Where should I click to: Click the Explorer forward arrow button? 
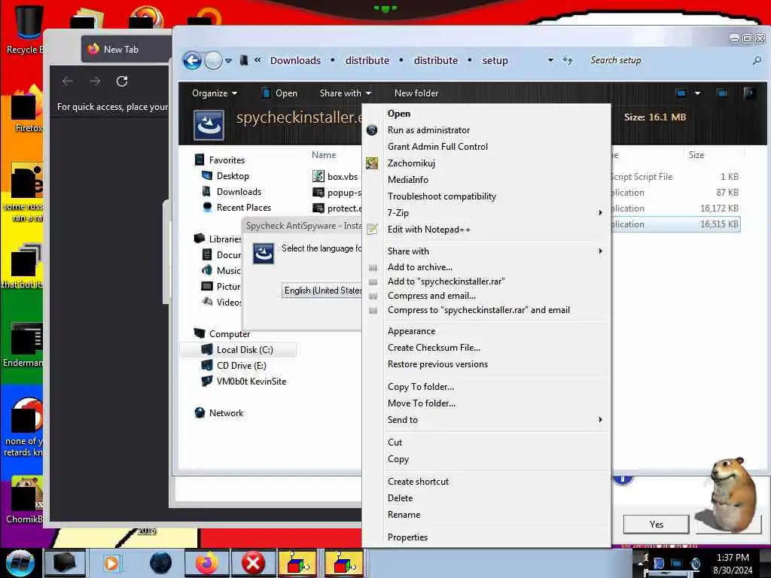point(213,60)
